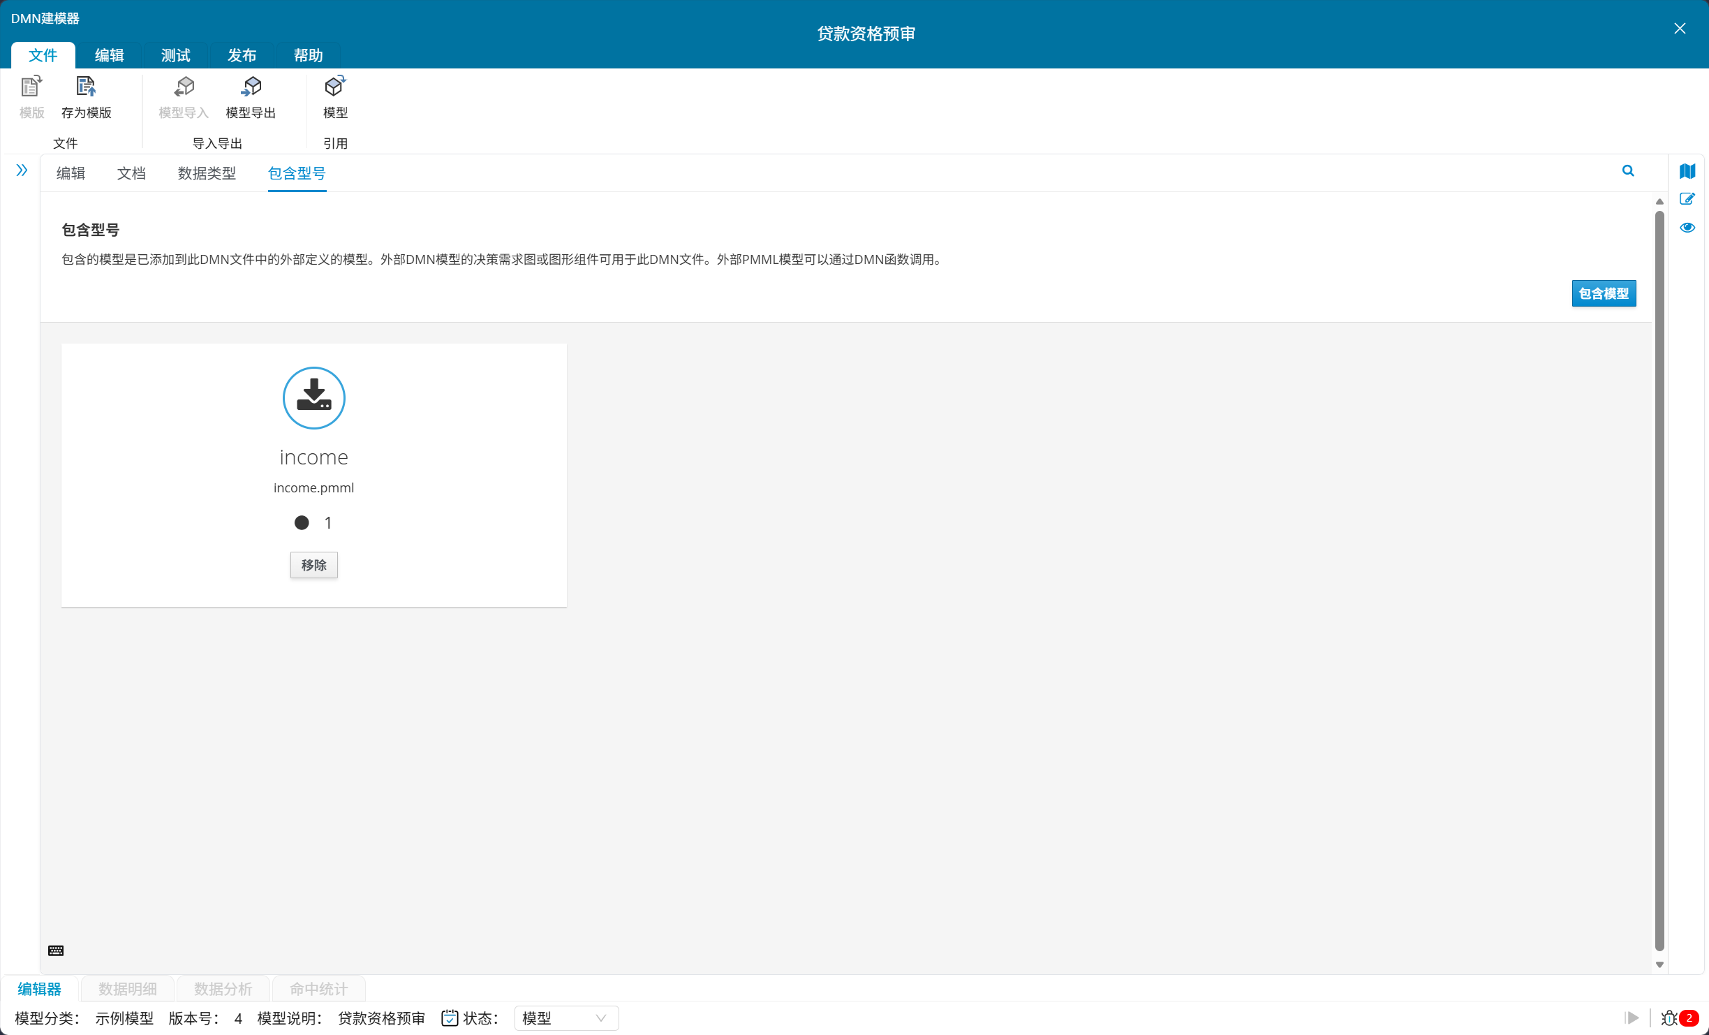1709x1035 pixels.
Task: Click the 移除 button on income card
Action: (313, 565)
